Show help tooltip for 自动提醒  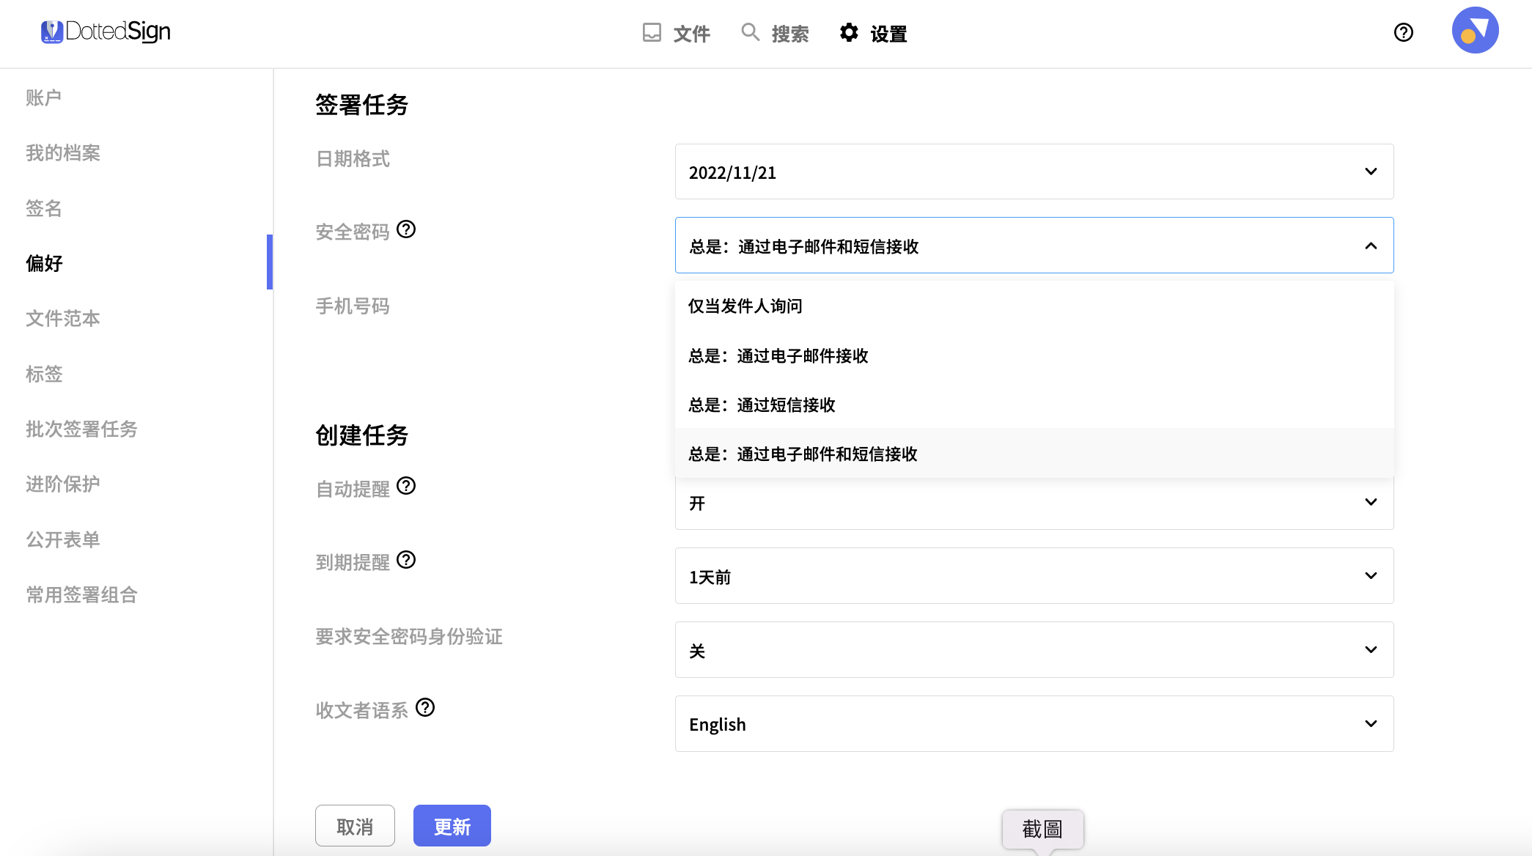[406, 486]
